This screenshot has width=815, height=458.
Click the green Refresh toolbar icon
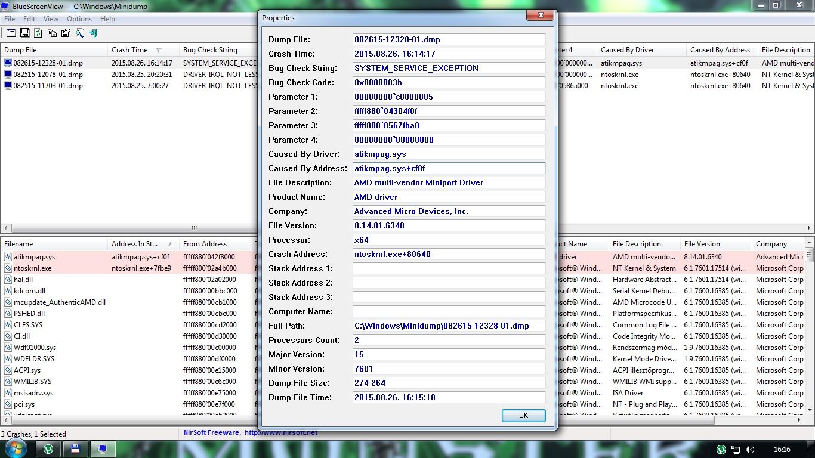click(x=39, y=33)
